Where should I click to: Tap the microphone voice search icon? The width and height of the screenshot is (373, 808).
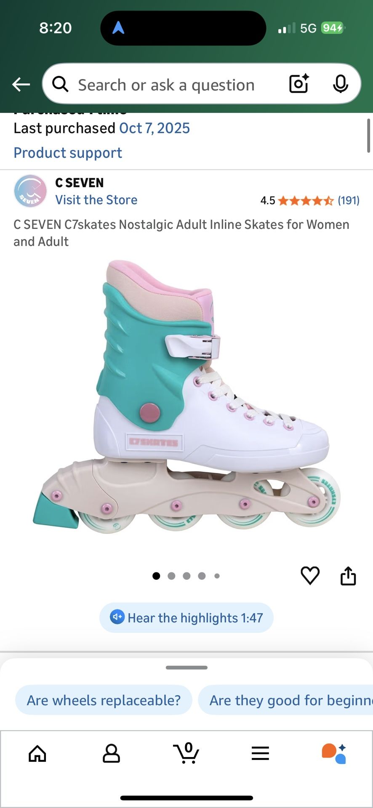tap(340, 84)
